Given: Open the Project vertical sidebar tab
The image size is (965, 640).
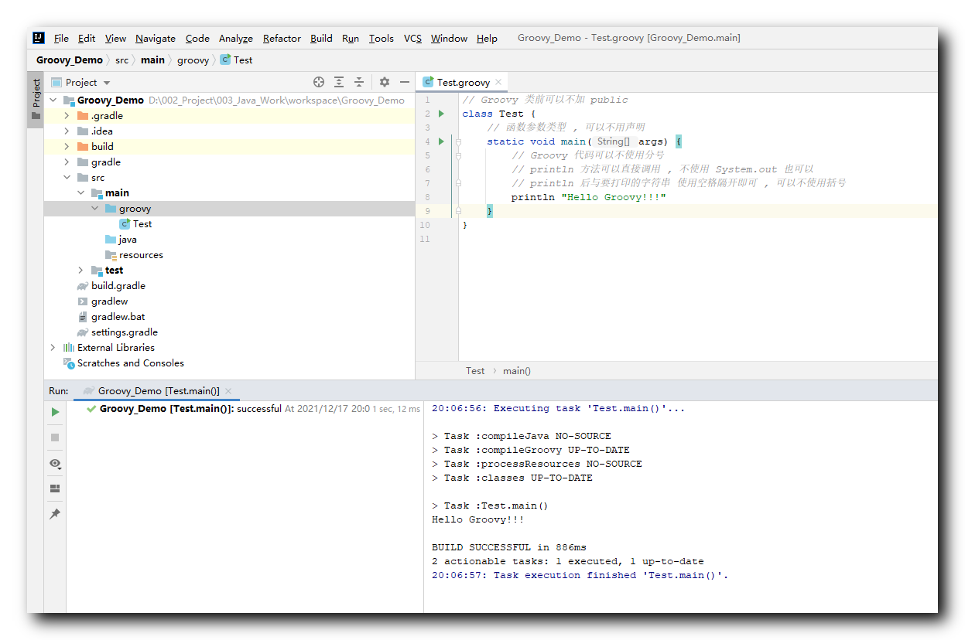Looking at the screenshot, I should pyautogui.click(x=36, y=93).
